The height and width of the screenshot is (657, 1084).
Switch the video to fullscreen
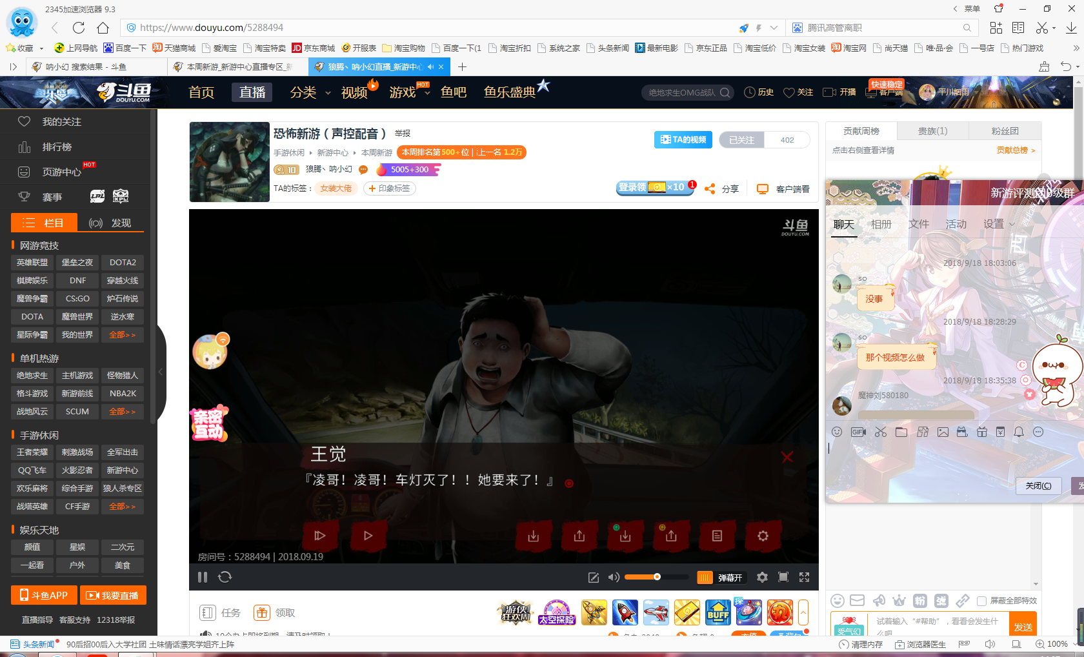coord(804,577)
